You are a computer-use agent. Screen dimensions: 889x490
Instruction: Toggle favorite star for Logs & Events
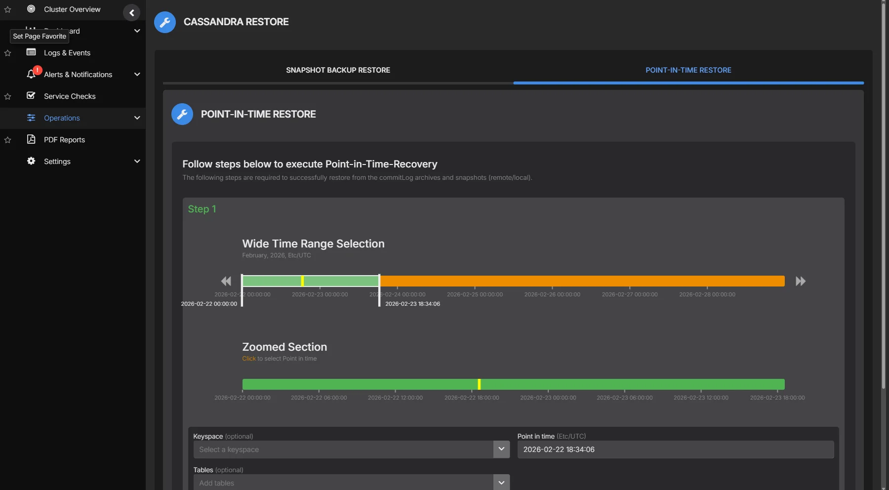tap(7, 53)
